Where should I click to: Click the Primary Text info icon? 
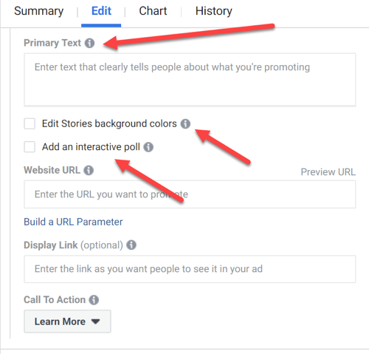coord(89,43)
